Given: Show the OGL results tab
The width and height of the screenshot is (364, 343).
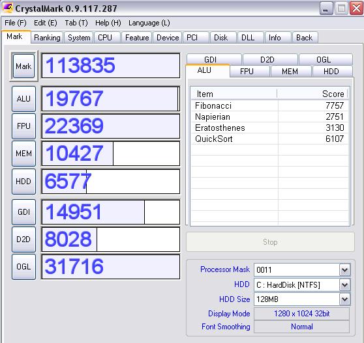Looking at the screenshot, I should click(324, 59).
